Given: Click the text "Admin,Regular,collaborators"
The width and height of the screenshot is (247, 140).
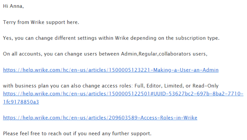Looking at the screenshot, I should (156, 54).
